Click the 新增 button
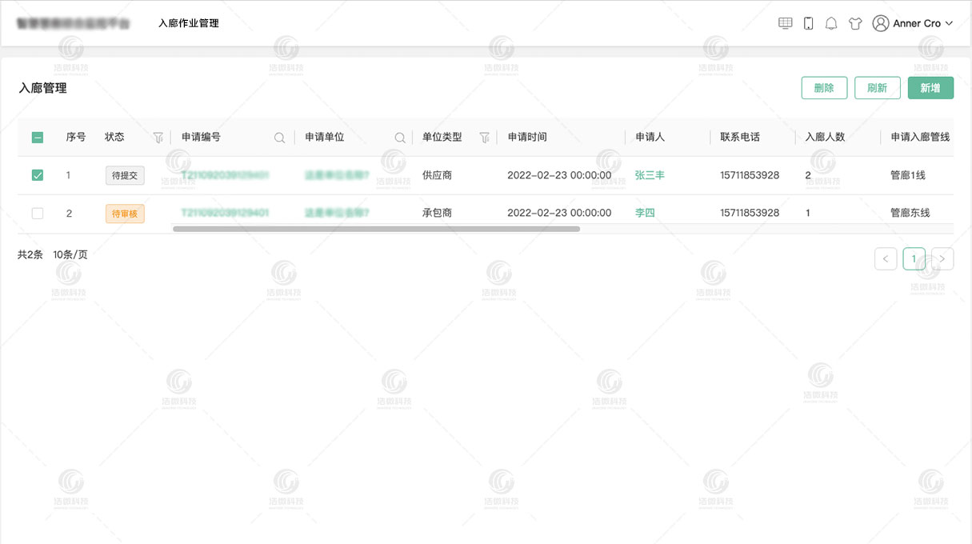 pos(930,87)
